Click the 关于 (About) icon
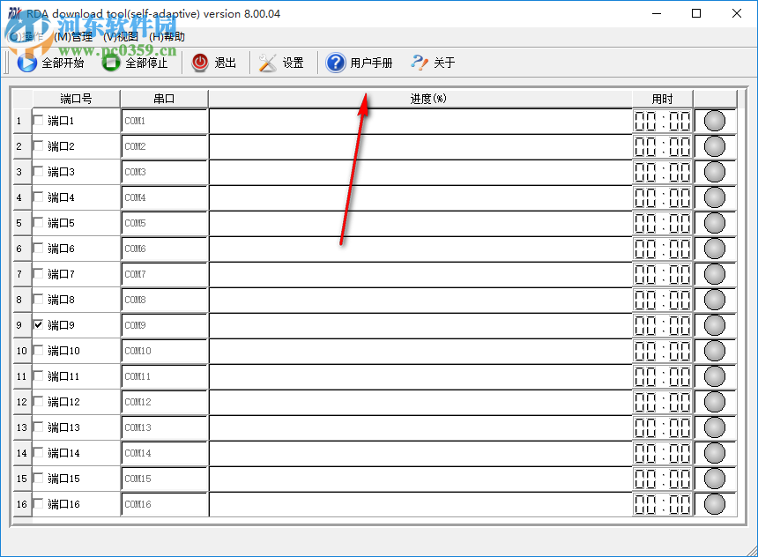This screenshot has height=557, width=758. (418, 63)
